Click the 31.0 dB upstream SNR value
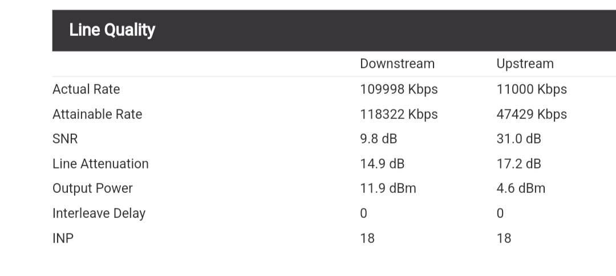The width and height of the screenshot is (616, 276). 518,139
